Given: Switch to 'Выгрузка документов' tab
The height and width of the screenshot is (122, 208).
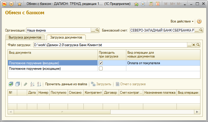Looking at the screenshot, I should [25, 37].
